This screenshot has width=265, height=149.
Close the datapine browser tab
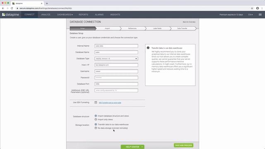tap(41, 3)
